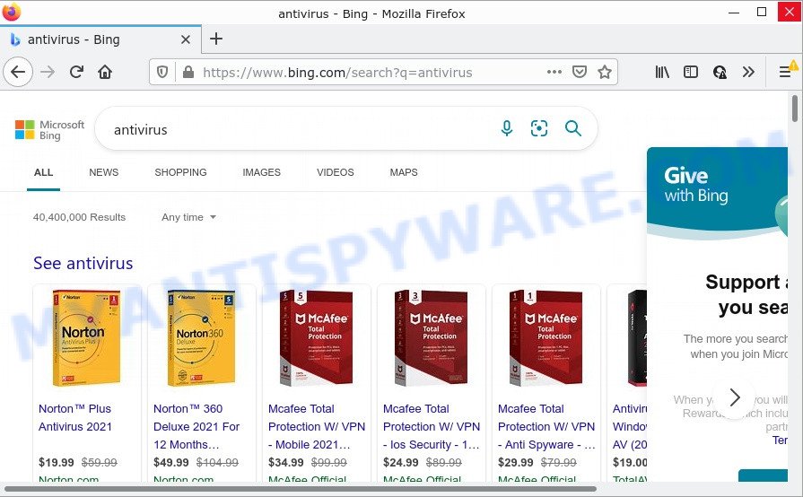Open Mcafee Total Protection Mobile 2021 link
The height and width of the screenshot is (497, 803).
tap(317, 426)
